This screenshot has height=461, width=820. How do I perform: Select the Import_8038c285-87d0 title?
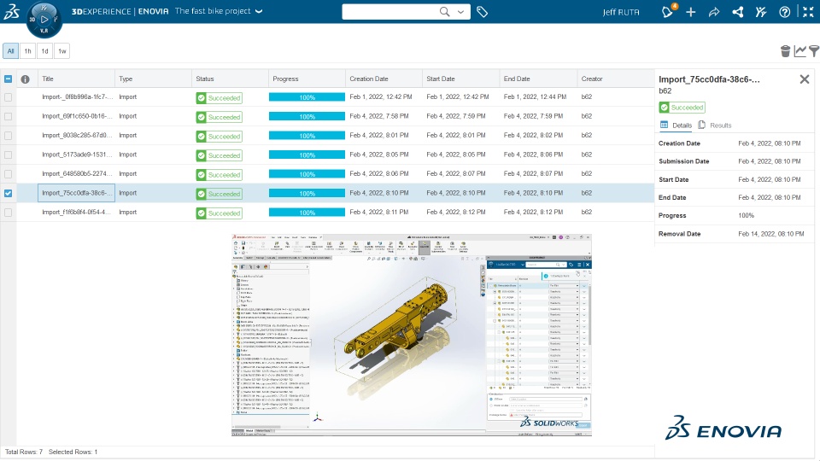tap(77, 136)
